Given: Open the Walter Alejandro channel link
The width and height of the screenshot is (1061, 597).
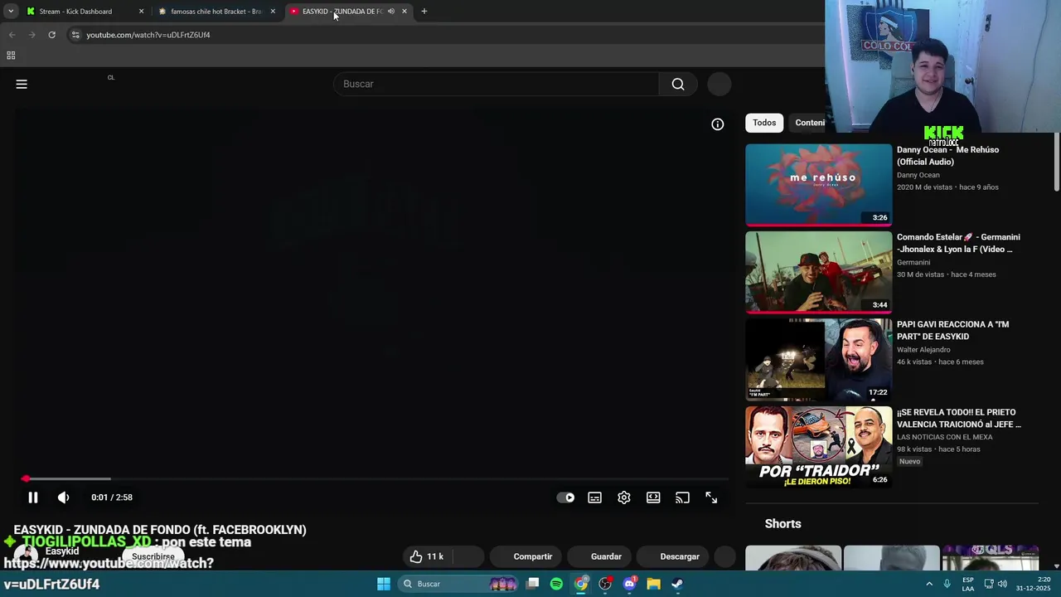Looking at the screenshot, I should click(923, 349).
